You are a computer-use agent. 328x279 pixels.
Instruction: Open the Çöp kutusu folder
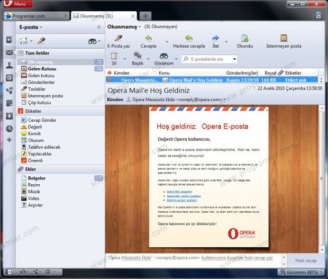60,103
